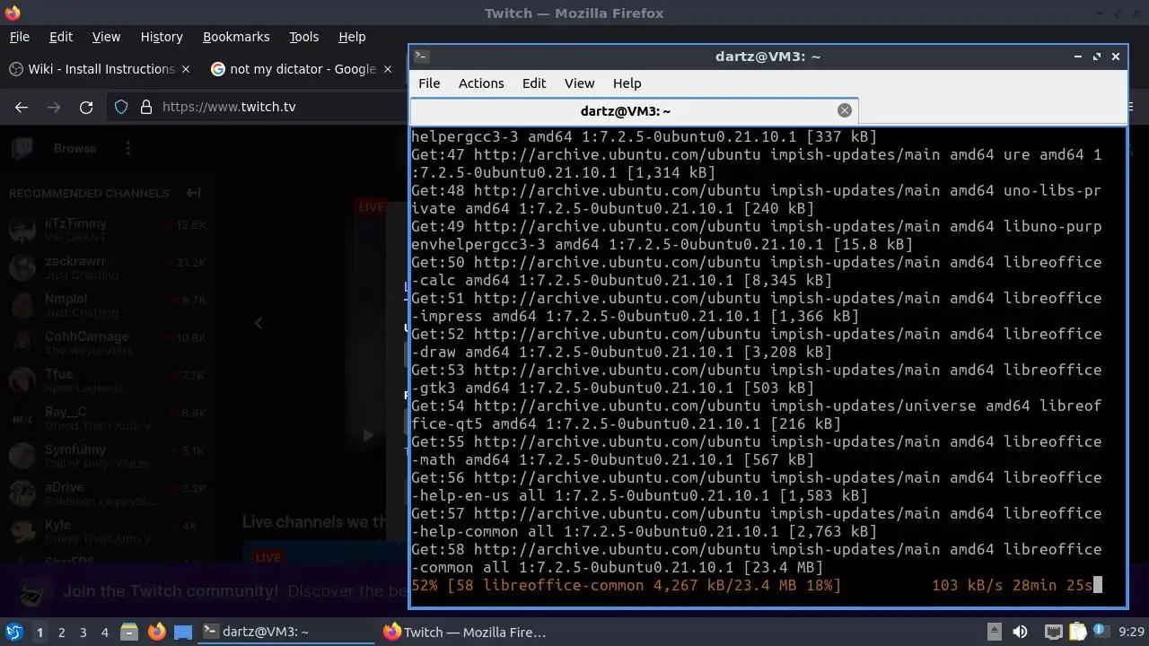Open the terminal's Edit menu

click(534, 83)
